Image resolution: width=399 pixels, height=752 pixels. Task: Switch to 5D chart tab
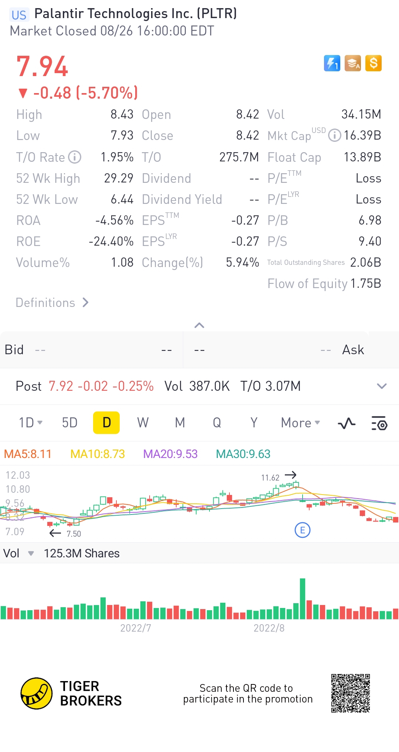coord(70,423)
